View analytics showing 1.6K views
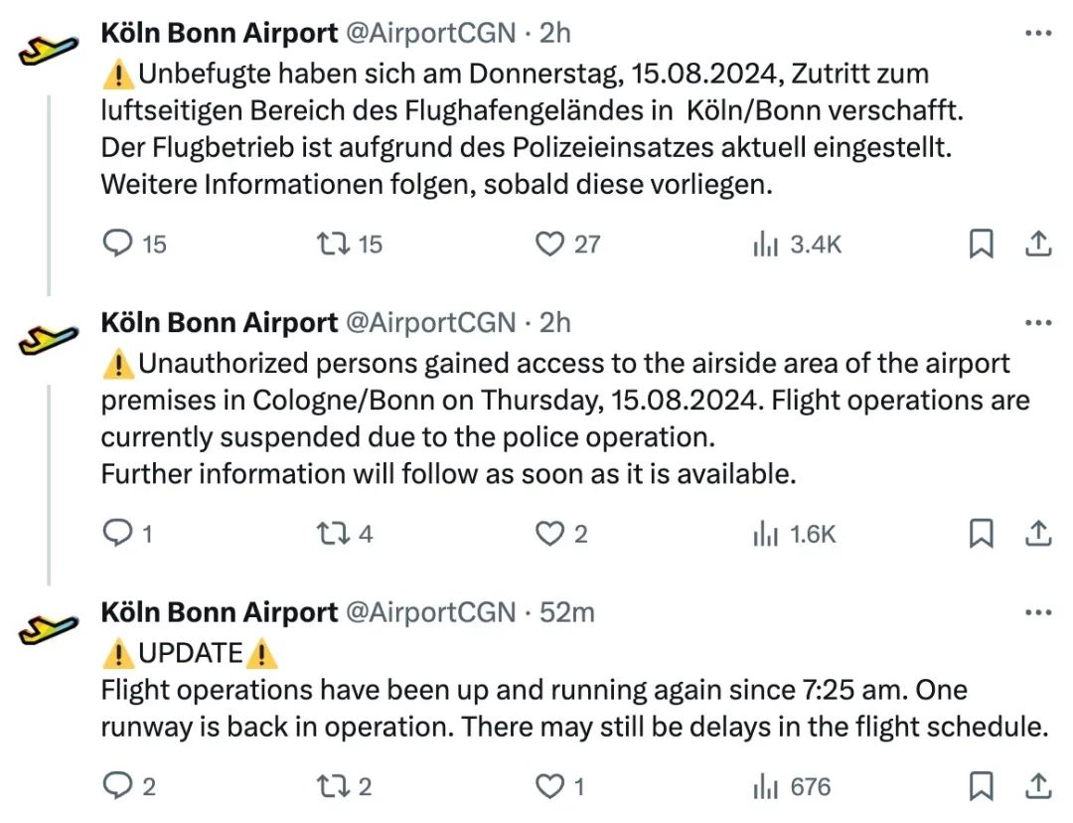 795,534
